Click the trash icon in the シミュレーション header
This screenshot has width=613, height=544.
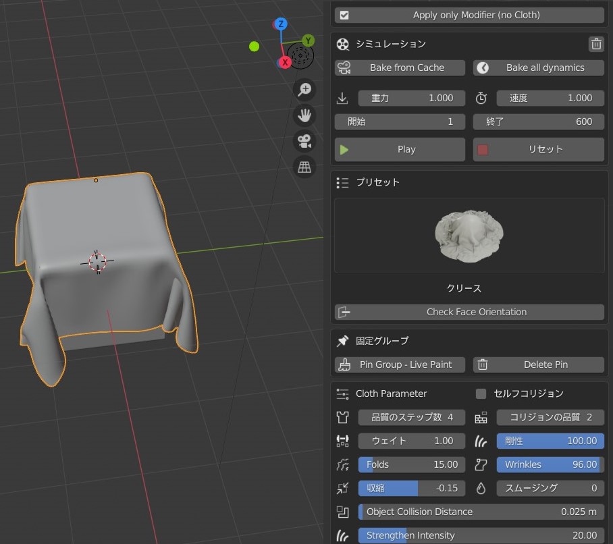[596, 44]
